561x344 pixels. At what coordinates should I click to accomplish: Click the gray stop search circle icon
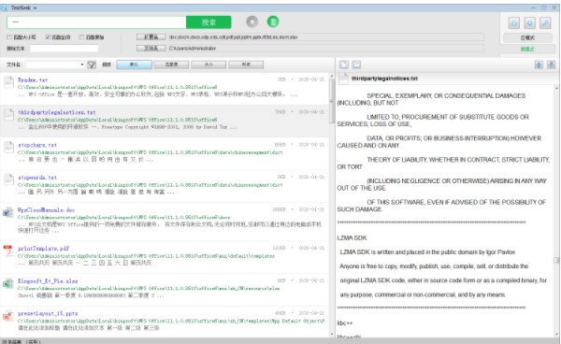coord(252,21)
